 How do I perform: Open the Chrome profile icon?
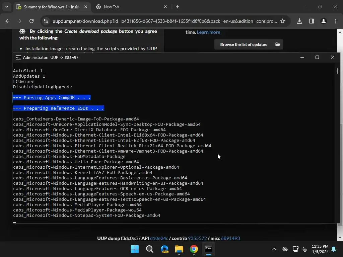324,21
